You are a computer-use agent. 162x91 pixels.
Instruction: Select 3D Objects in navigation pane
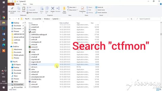pyautogui.click(x=17, y=64)
